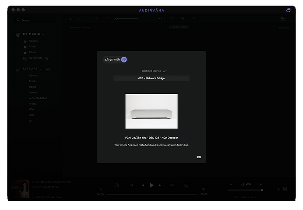Switch to list view
Viewport: 303px width, 210px height.
tap(108, 19)
